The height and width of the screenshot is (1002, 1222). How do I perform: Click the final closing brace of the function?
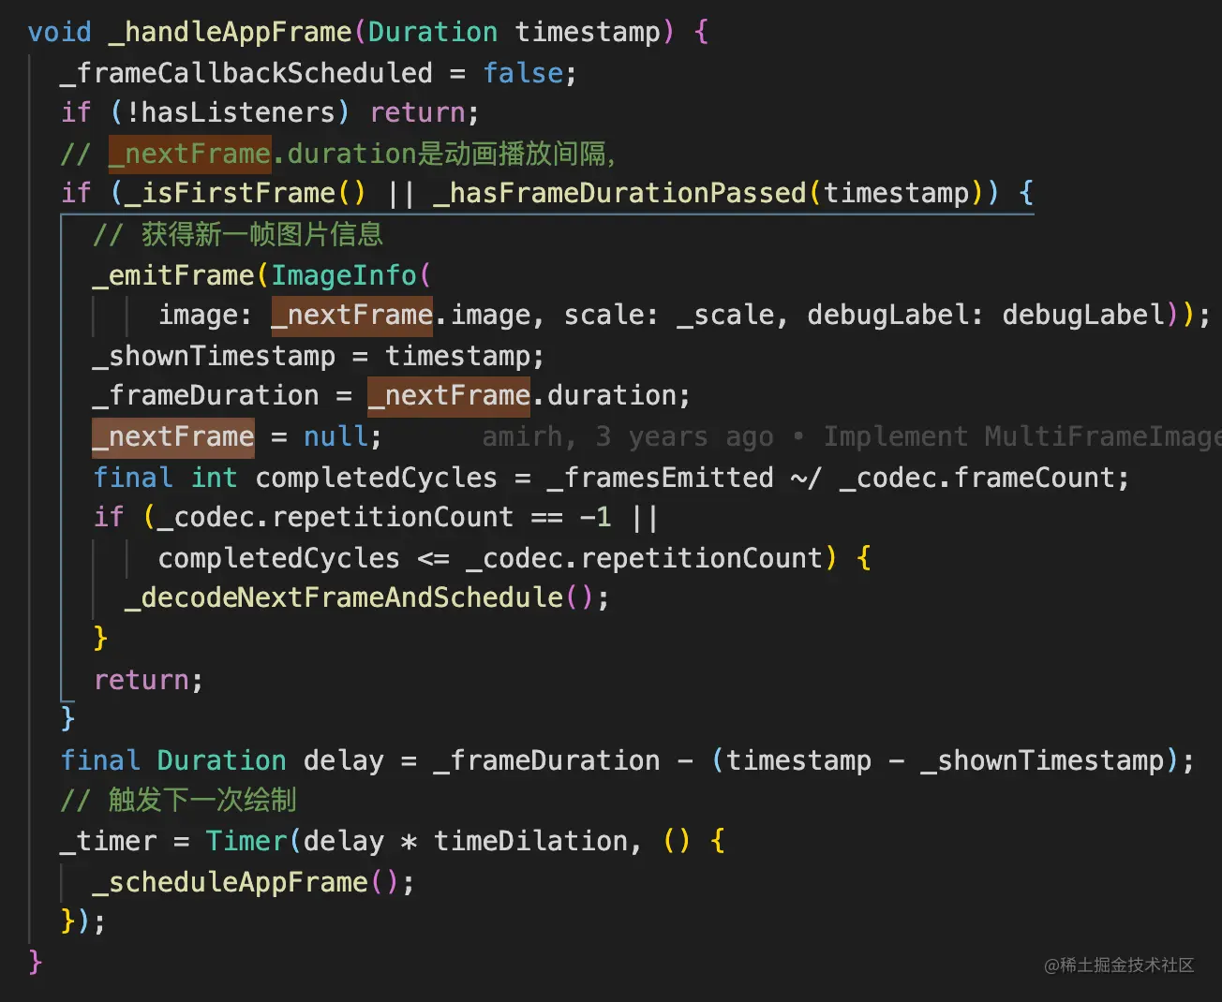36,962
